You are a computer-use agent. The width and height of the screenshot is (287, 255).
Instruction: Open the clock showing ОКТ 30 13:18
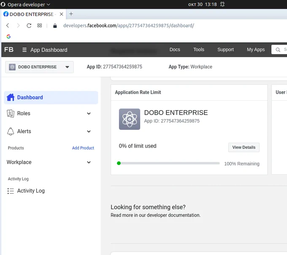tap(202, 4)
